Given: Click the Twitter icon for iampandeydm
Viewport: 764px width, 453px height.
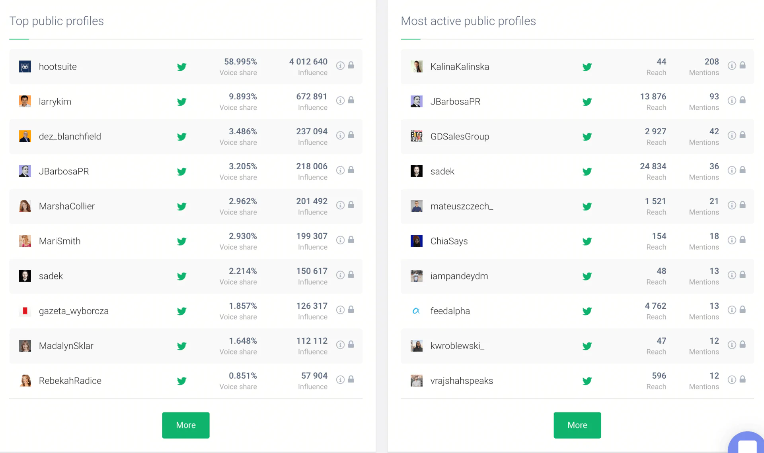Looking at the screenshot, I should (x=587, y=276).
